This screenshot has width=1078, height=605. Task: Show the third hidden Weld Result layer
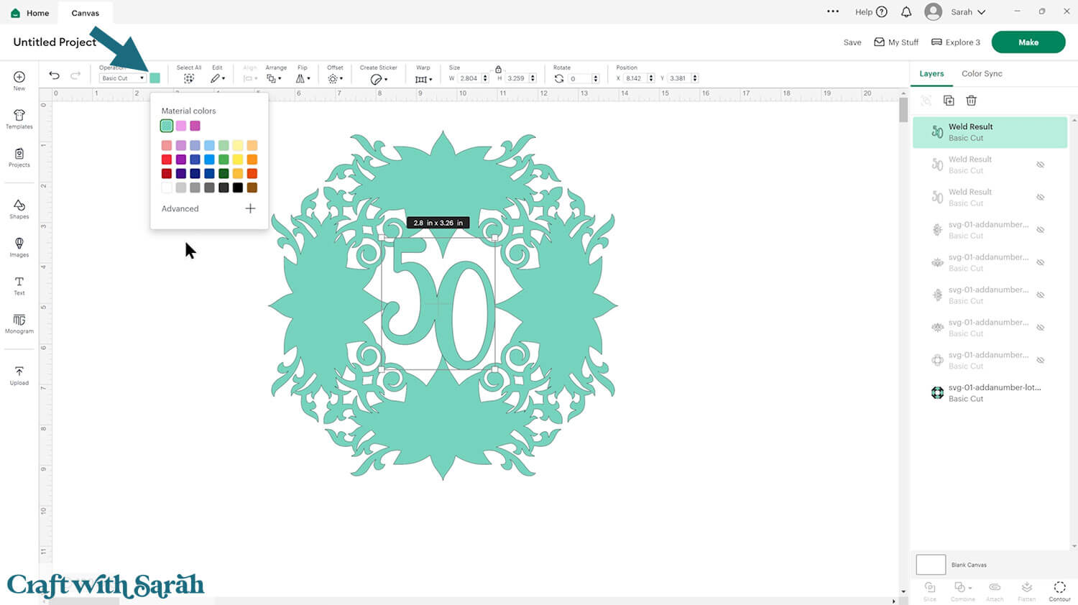coord(1040,198)
